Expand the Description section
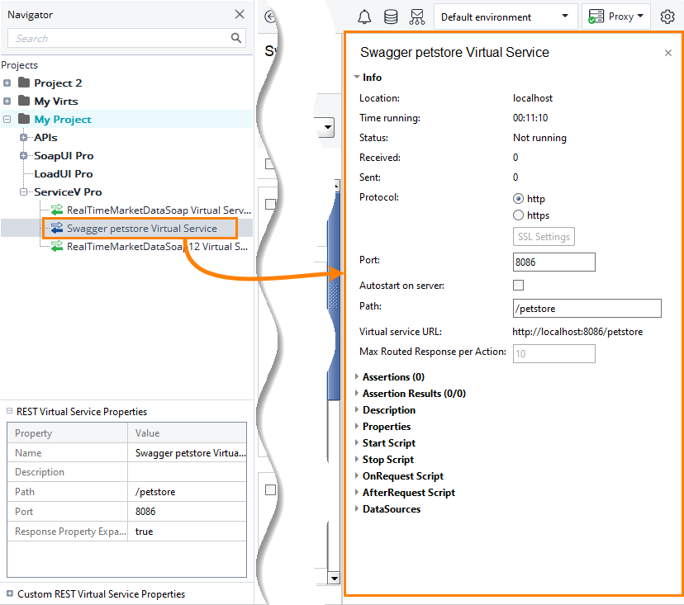 357,409
